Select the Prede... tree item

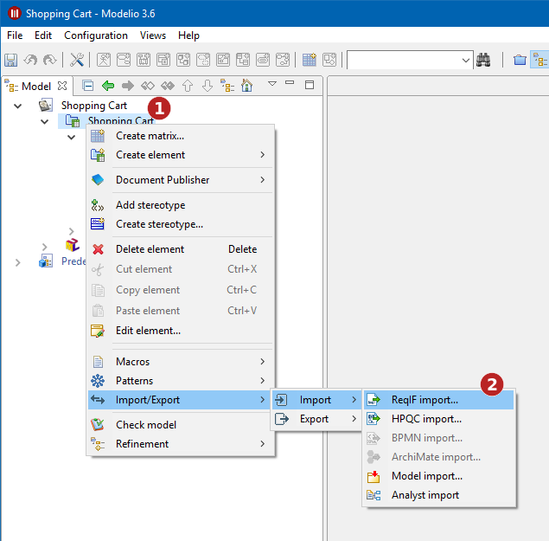coord(73,261)
